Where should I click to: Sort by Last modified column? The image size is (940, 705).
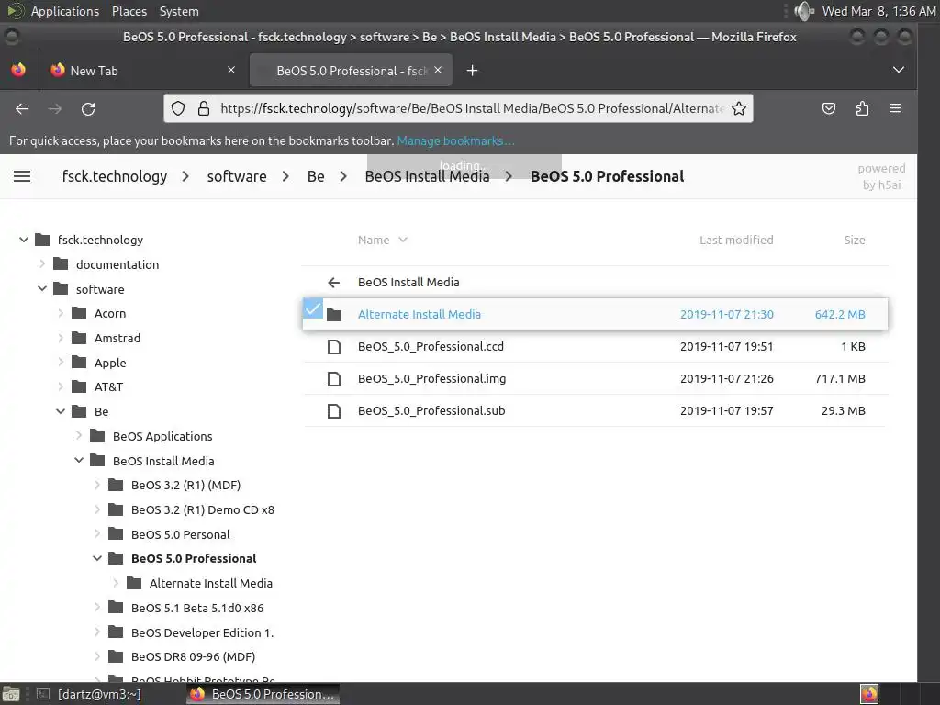(736, 240)
